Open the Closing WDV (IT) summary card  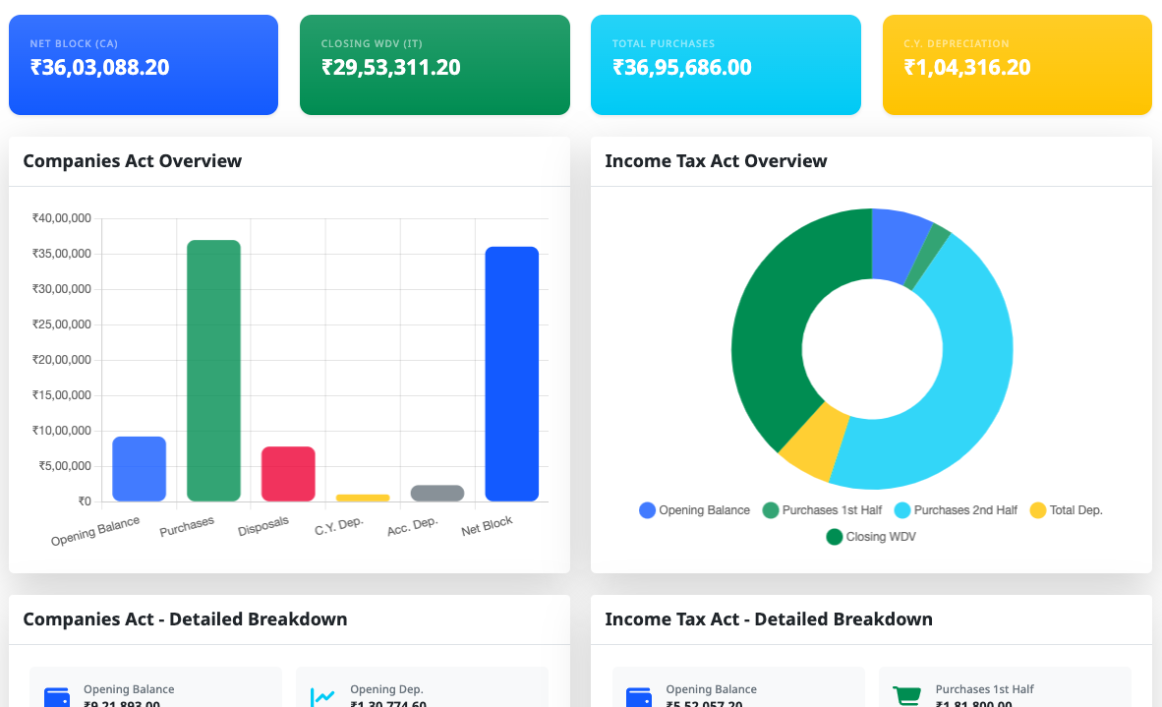[435, 65]
